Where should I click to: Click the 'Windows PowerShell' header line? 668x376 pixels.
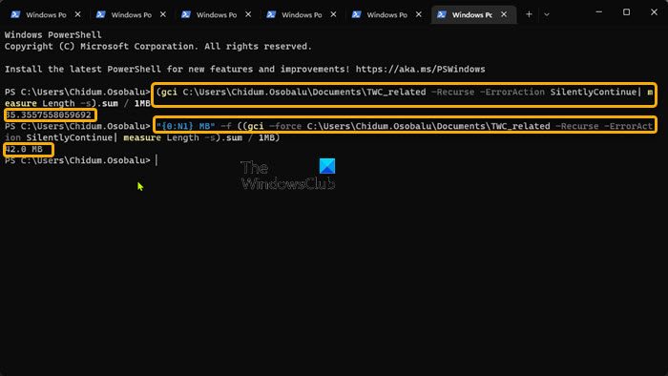(x=53, y=35)
